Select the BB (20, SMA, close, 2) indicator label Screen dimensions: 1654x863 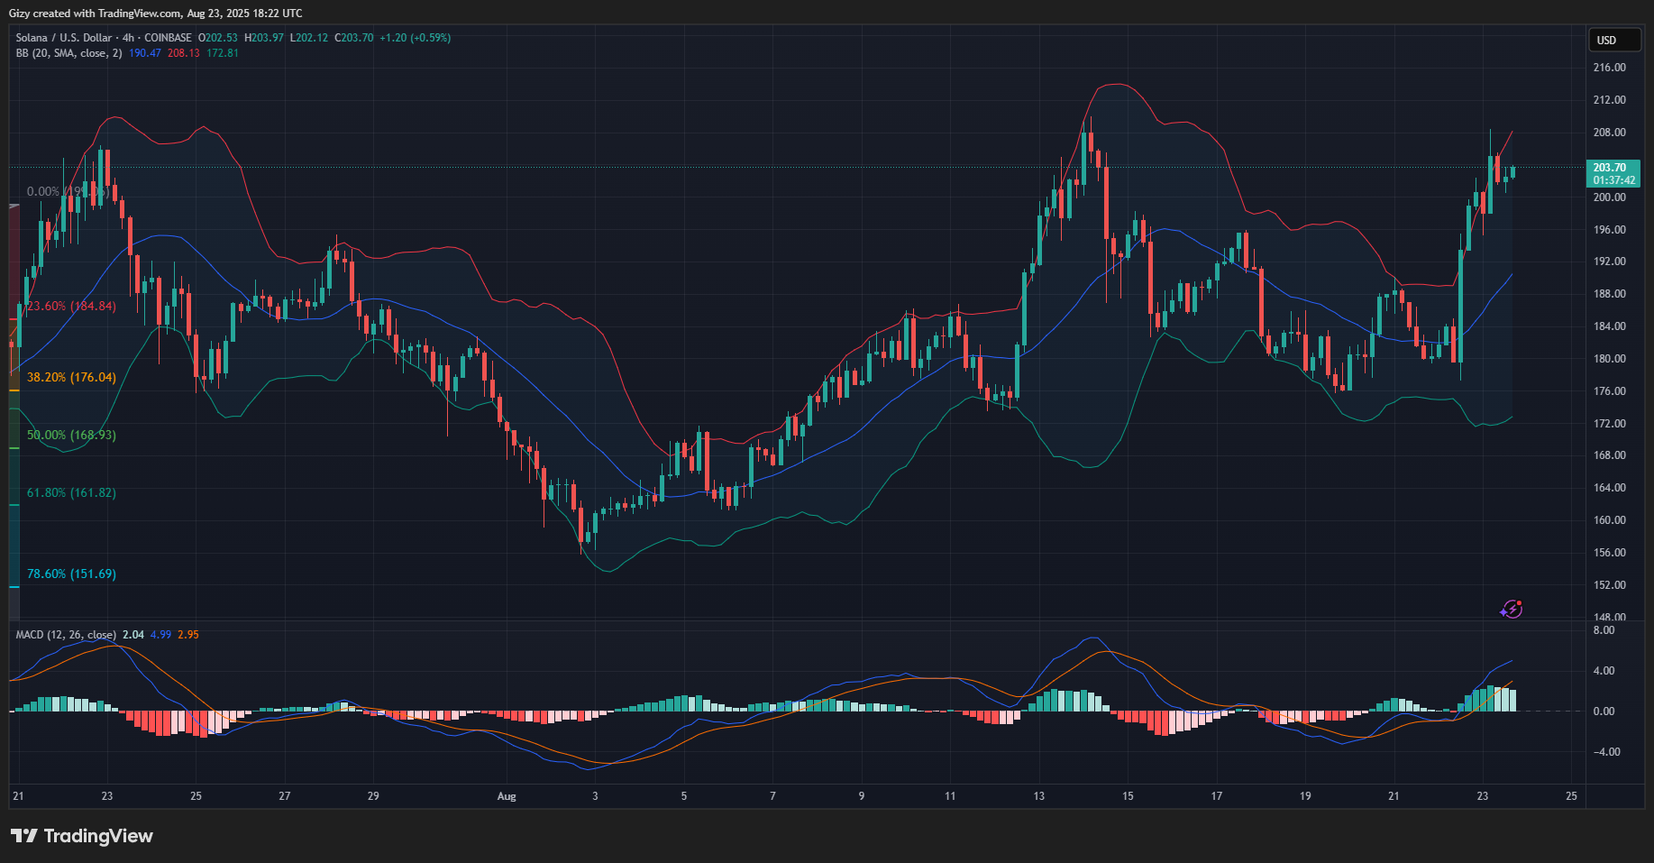[69, 53]
